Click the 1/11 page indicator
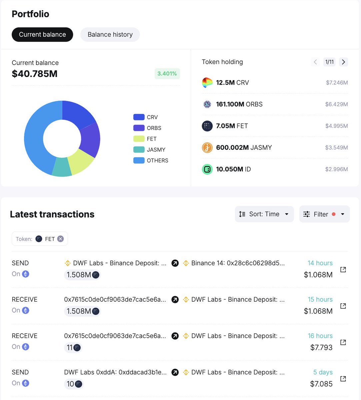 pyautogui.click(x=329, y=62)
